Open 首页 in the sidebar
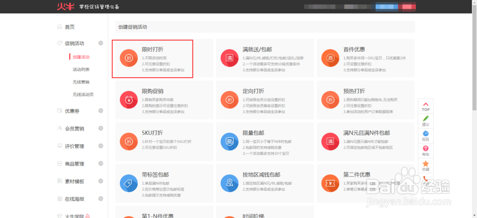The width and height of the screenshot is (477, 218). (x=70, y=27)
